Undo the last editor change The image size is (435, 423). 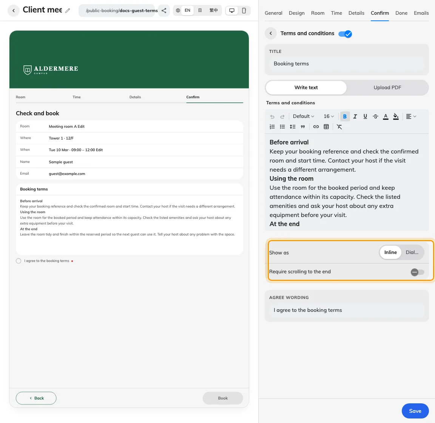coord(272,117)
